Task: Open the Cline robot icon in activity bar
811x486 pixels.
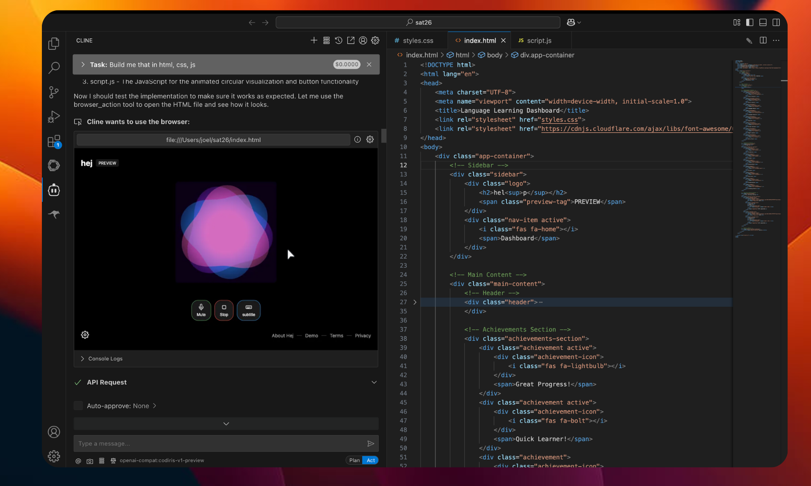Action: [x=54, y=190]
